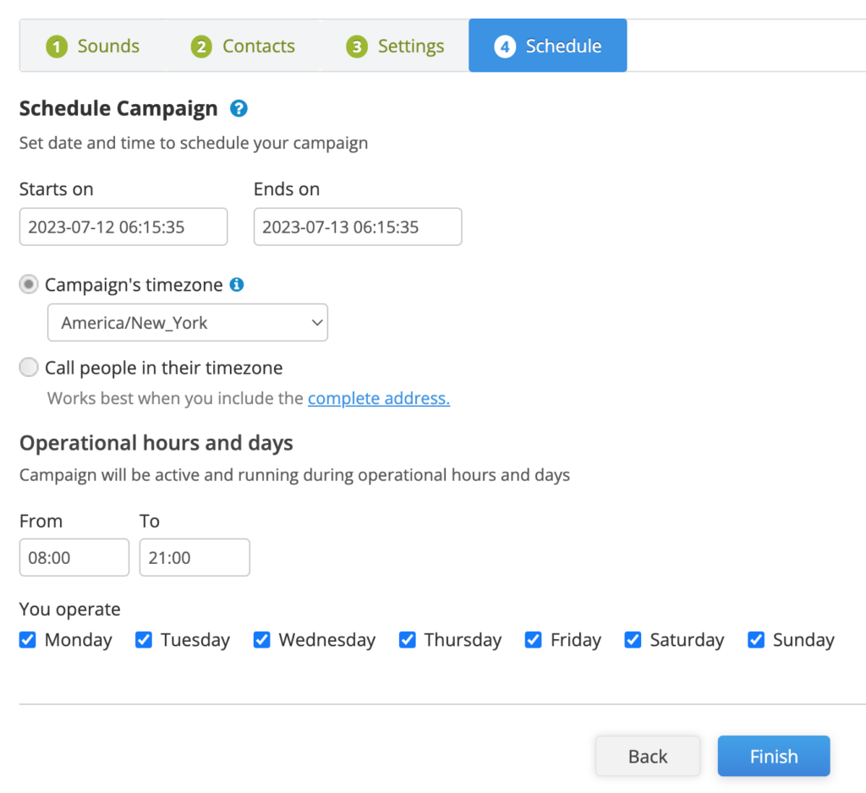This screenshot has height=793, width=866.
Task: Toggle the Sunday checkbox
Action: (756, 639)
